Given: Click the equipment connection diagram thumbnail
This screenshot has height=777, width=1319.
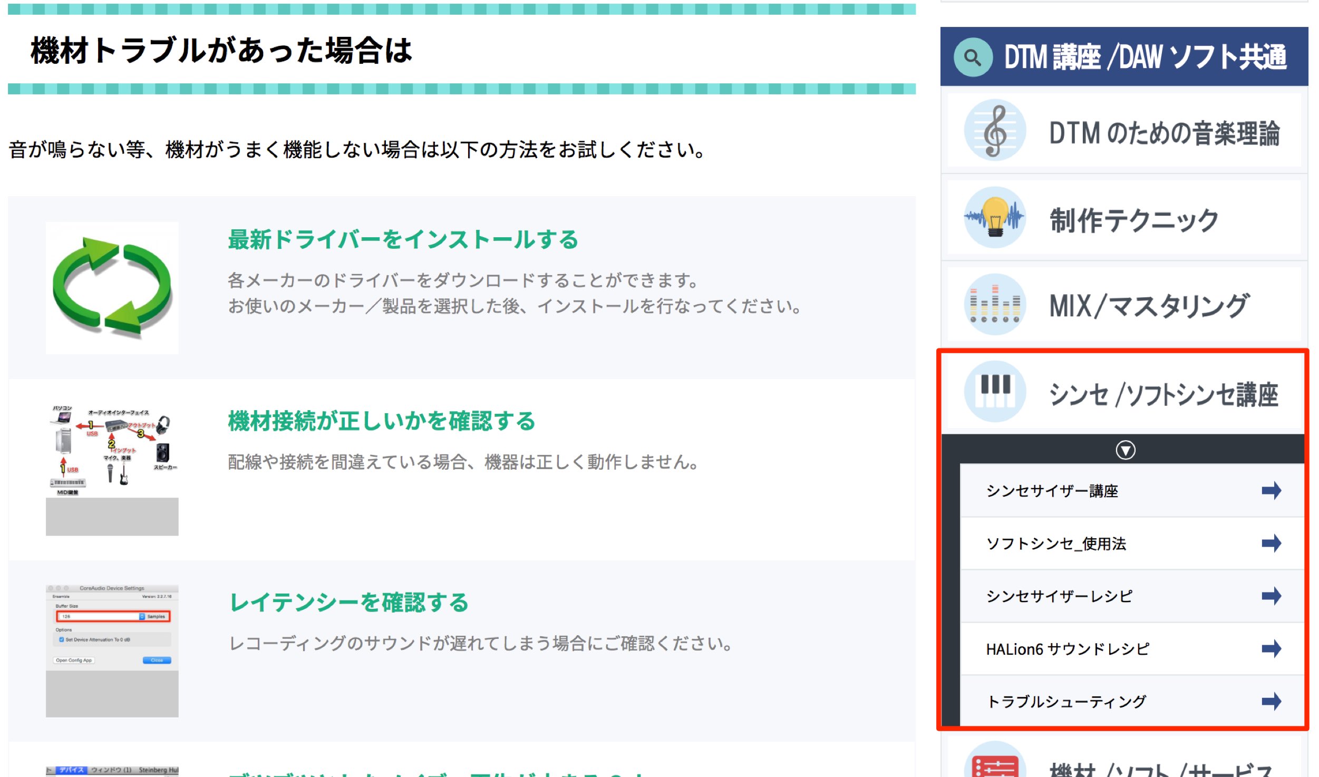Looking at the screenshot, I should click(x=112, y=470).
